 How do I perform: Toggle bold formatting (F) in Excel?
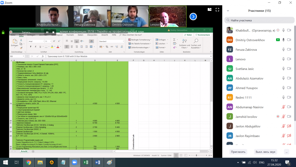click(31, 47)
